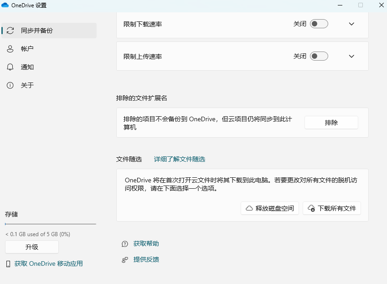Click the help bubble icon beside 获取帮助
Screen dimensions: 387x284
pyautogui.click(x=125, y=244)
